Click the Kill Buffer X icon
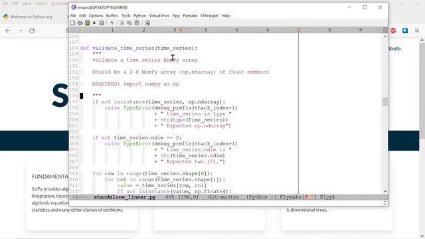Image resolution: width=425 pixels, height=239 pixels. [x=94, y=23]
